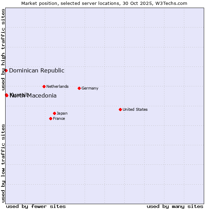Click the W3Techs.com text in the title
The image size is (209, 209).
coord(171,3)
